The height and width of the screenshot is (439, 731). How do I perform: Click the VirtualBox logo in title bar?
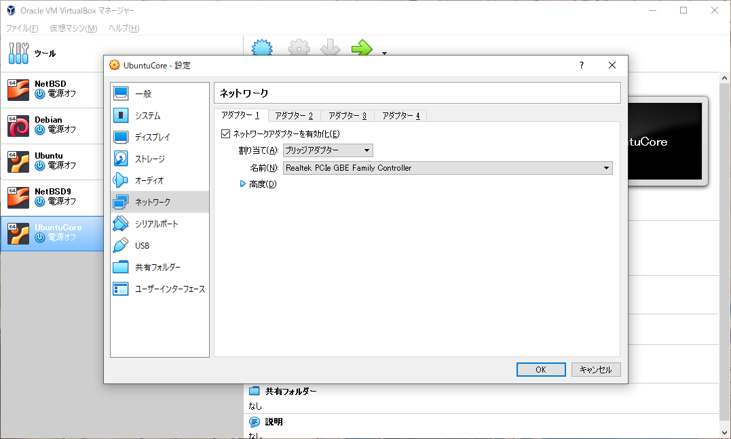tap(11, 10)
